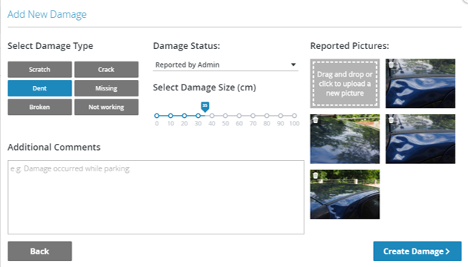Open the tree reflection thumbnail
This screenshot has width=468, height=267.
(345, 139)
